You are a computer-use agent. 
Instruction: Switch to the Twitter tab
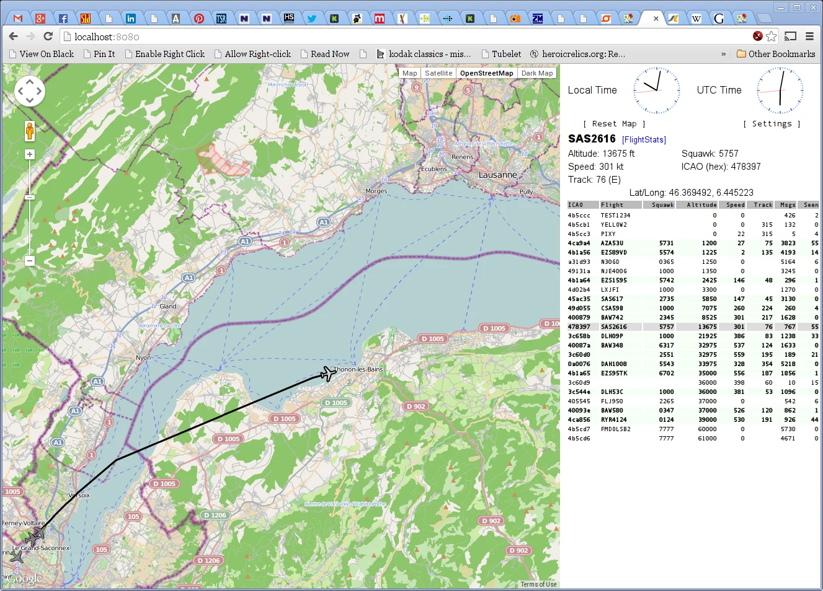click(x=311, y=19)
